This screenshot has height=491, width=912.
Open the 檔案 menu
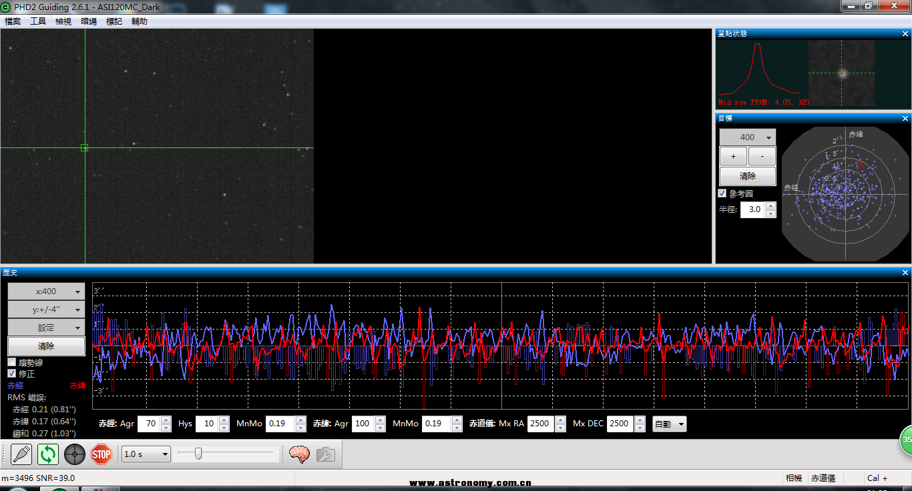(13, 21)
